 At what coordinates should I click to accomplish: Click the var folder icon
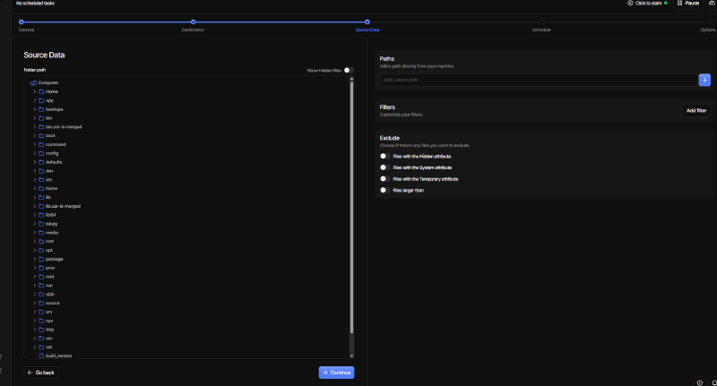pyautogui.click(x=41, y=347)
